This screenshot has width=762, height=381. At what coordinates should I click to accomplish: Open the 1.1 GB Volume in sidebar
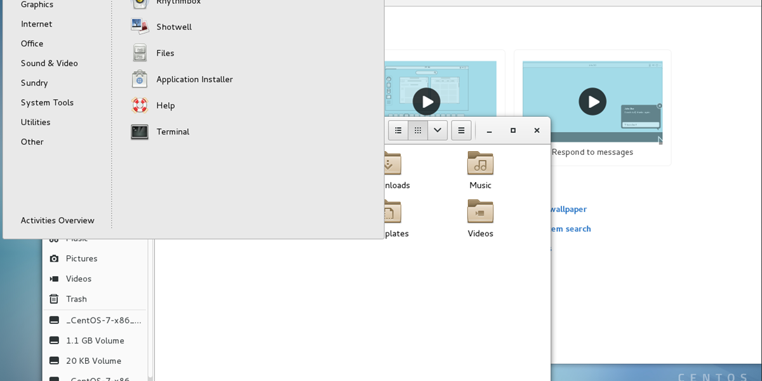(95, 341)
